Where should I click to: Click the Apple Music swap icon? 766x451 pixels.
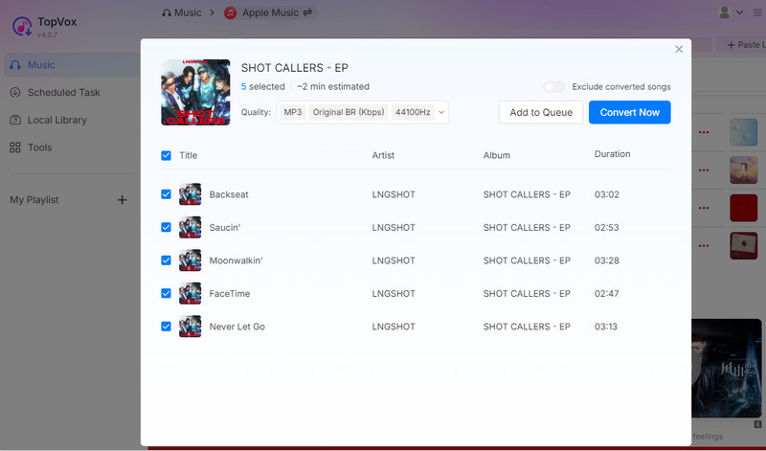[x=309, y=12]
